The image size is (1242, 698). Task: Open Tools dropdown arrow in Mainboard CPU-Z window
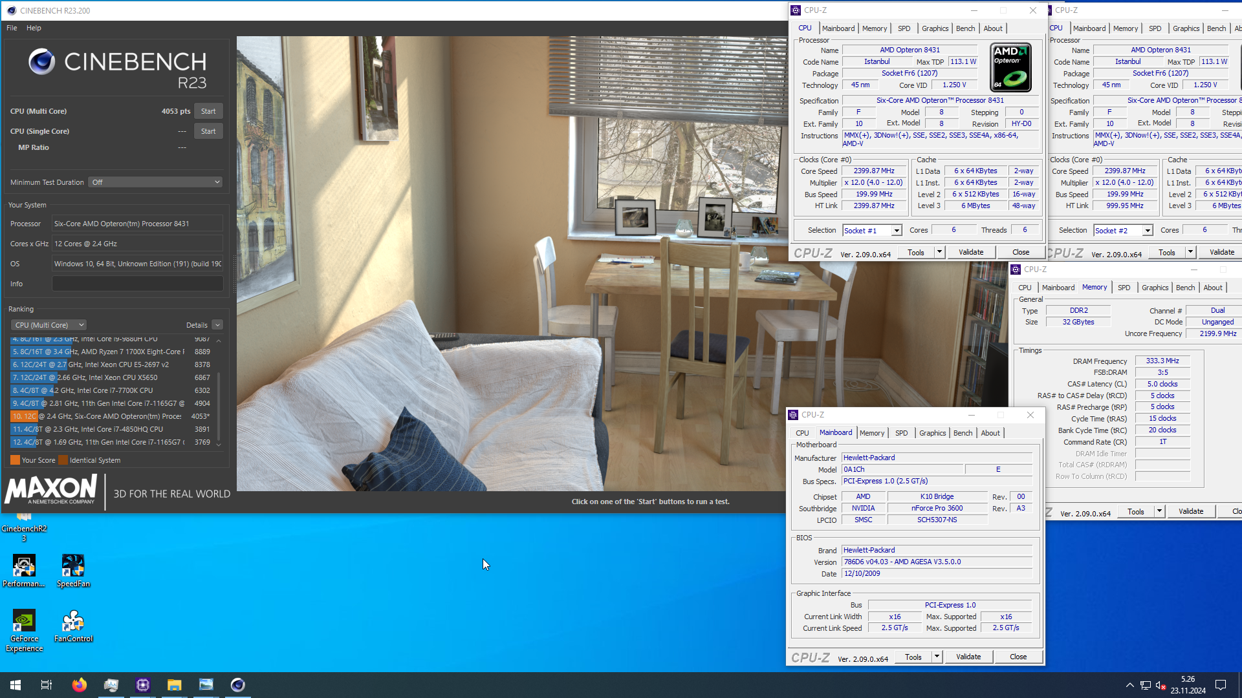(x=937, y=657)
